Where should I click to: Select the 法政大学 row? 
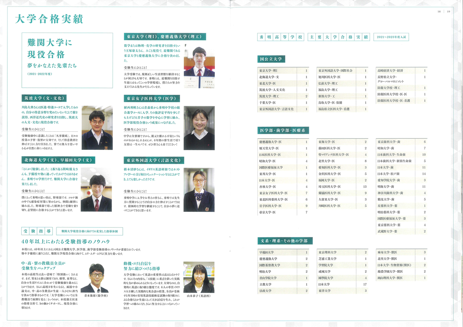click(x=283, y=291)
